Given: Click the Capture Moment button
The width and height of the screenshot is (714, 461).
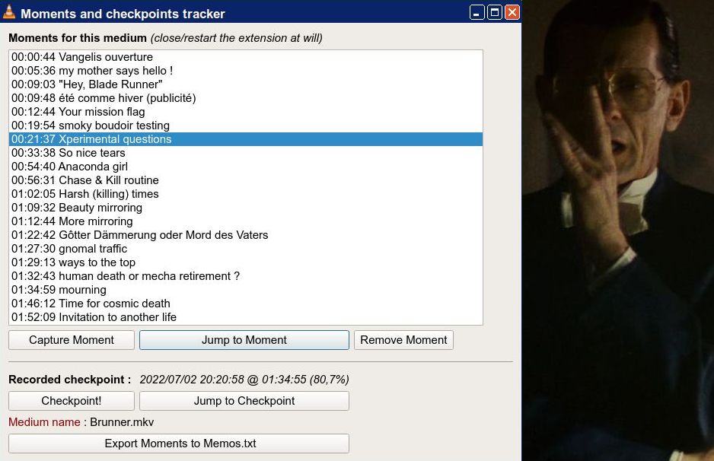Looking at the screenshot, I should [x=72, y=340].
